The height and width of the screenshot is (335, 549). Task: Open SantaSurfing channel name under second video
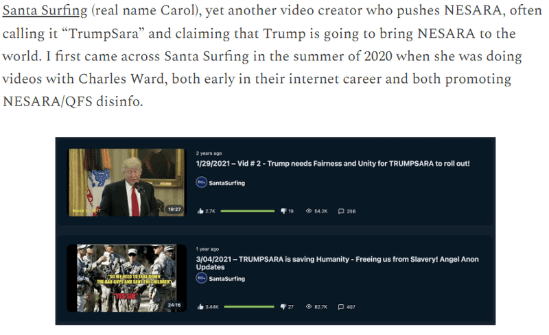[x=227, y=279]
